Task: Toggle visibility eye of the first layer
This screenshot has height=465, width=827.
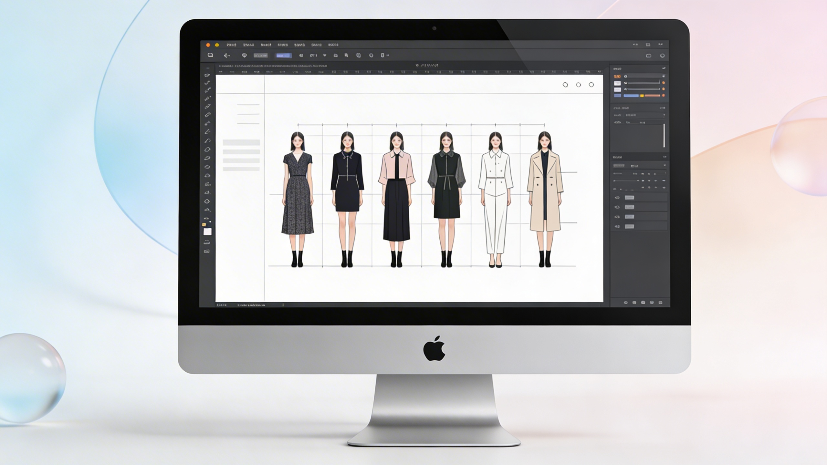Action: [x=617, y=198]
